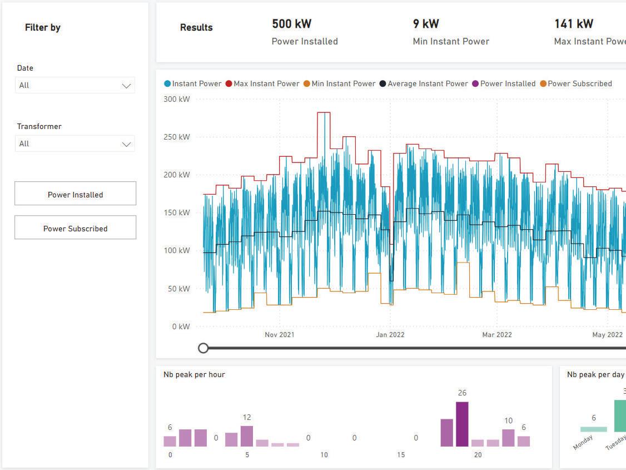Select the purple Power Installed legend entry

(x=504, y=83)
